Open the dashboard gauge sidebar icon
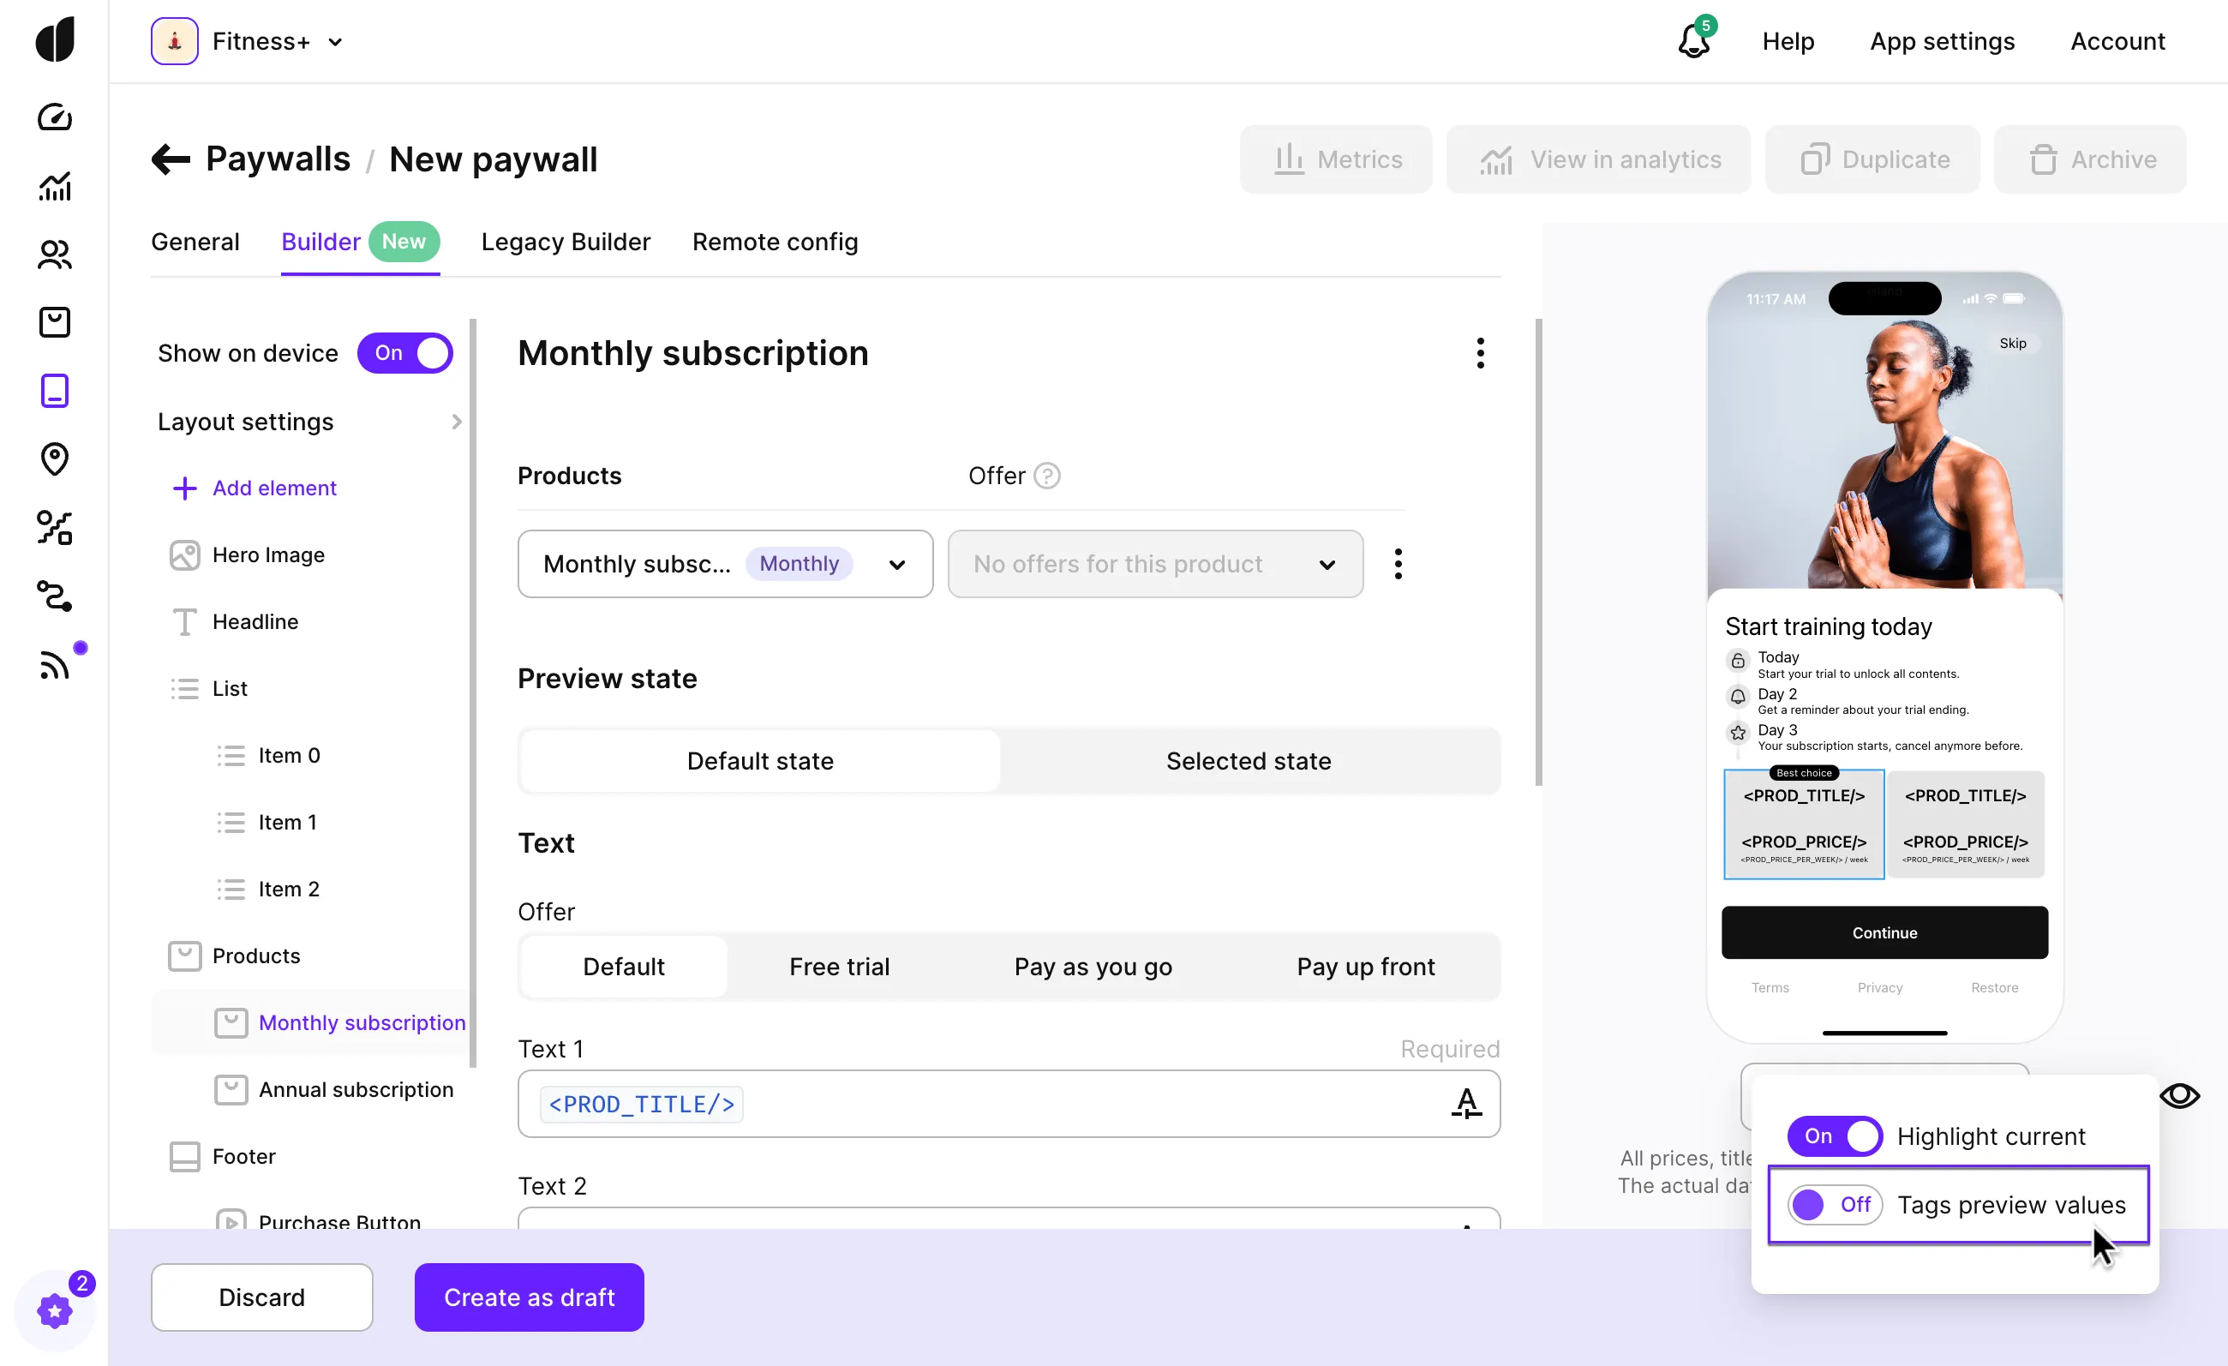The width and height of the screenshot is (2228, 1366). pos(54,117)
